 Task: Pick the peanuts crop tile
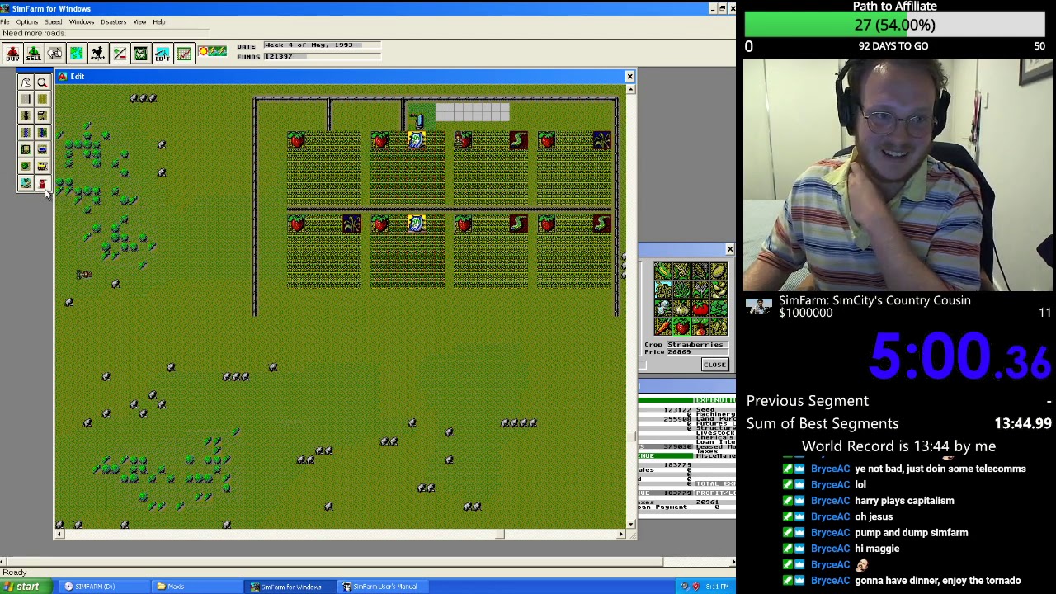719,327
